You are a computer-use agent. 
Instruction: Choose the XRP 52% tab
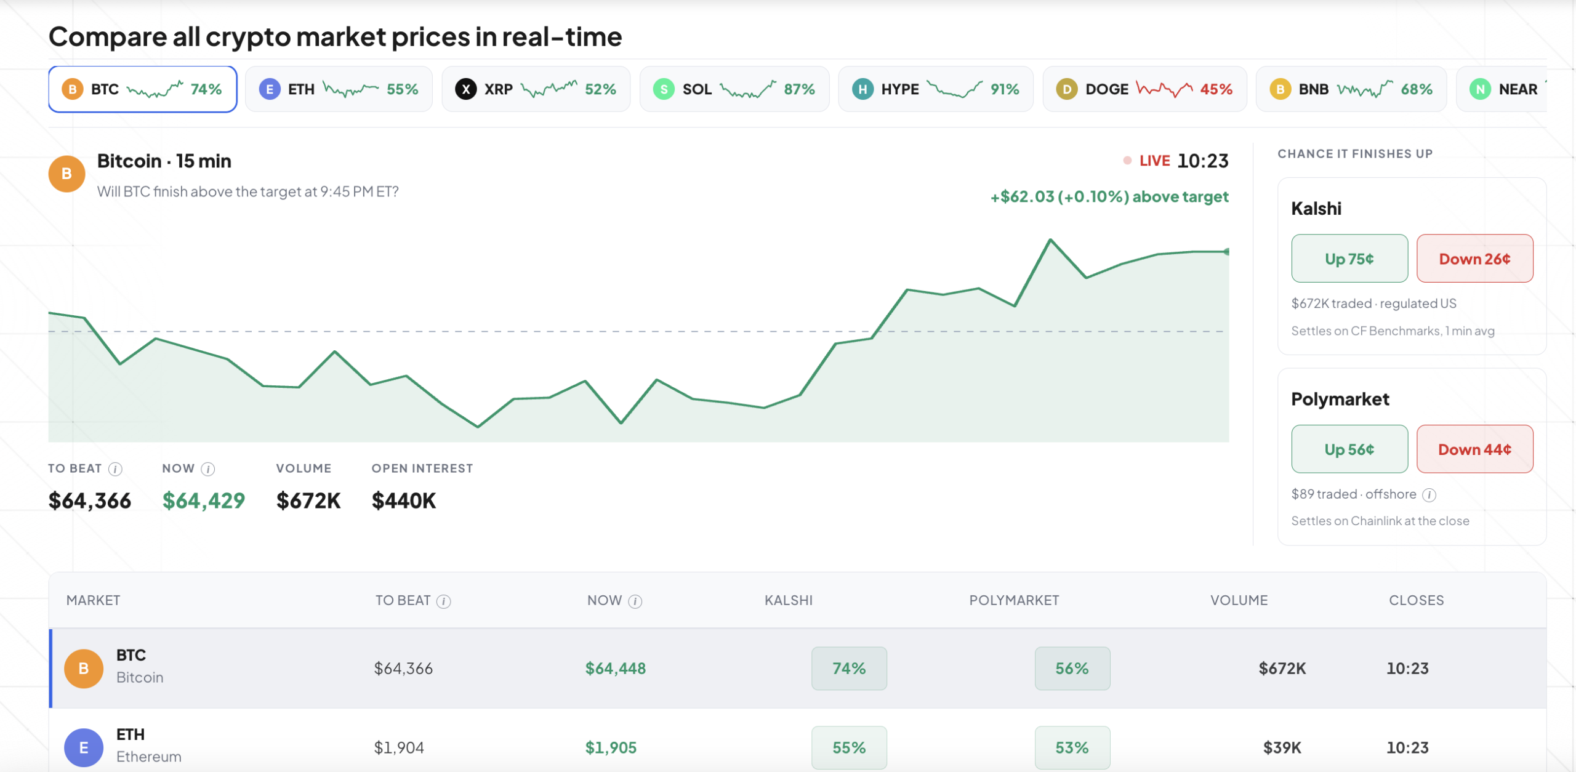point(536,89)
